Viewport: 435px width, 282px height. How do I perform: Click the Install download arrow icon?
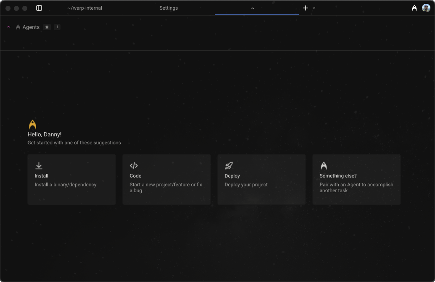(x=39, y=166)
